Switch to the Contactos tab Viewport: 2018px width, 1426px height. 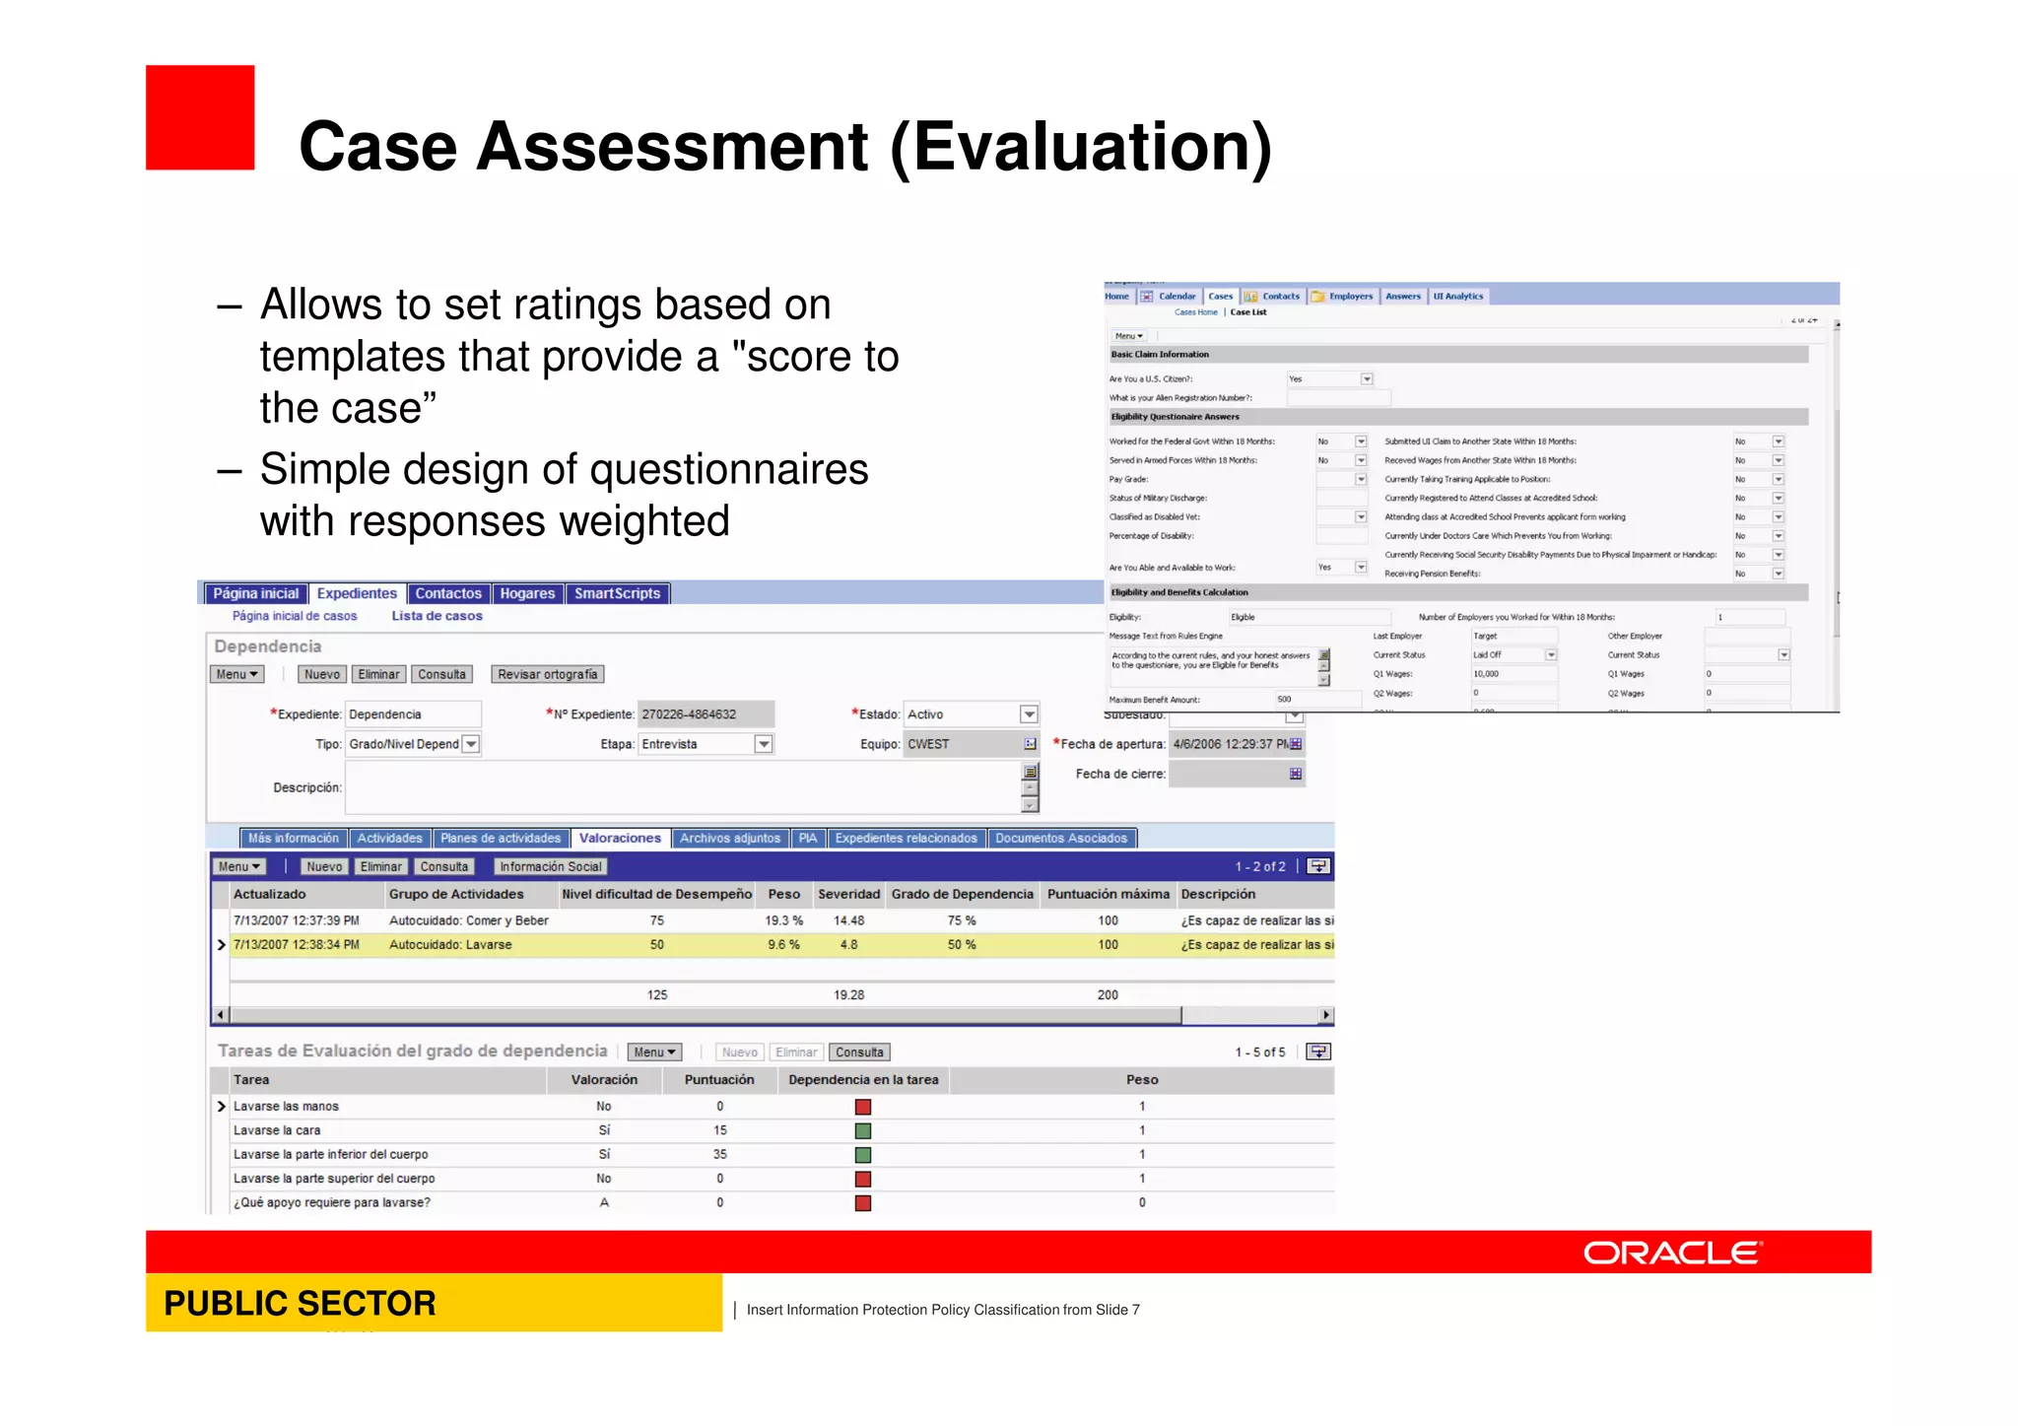(448, 593)
